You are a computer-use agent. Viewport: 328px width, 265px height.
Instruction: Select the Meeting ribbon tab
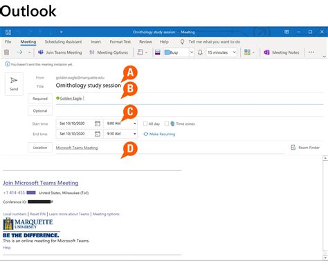[28, 41]
